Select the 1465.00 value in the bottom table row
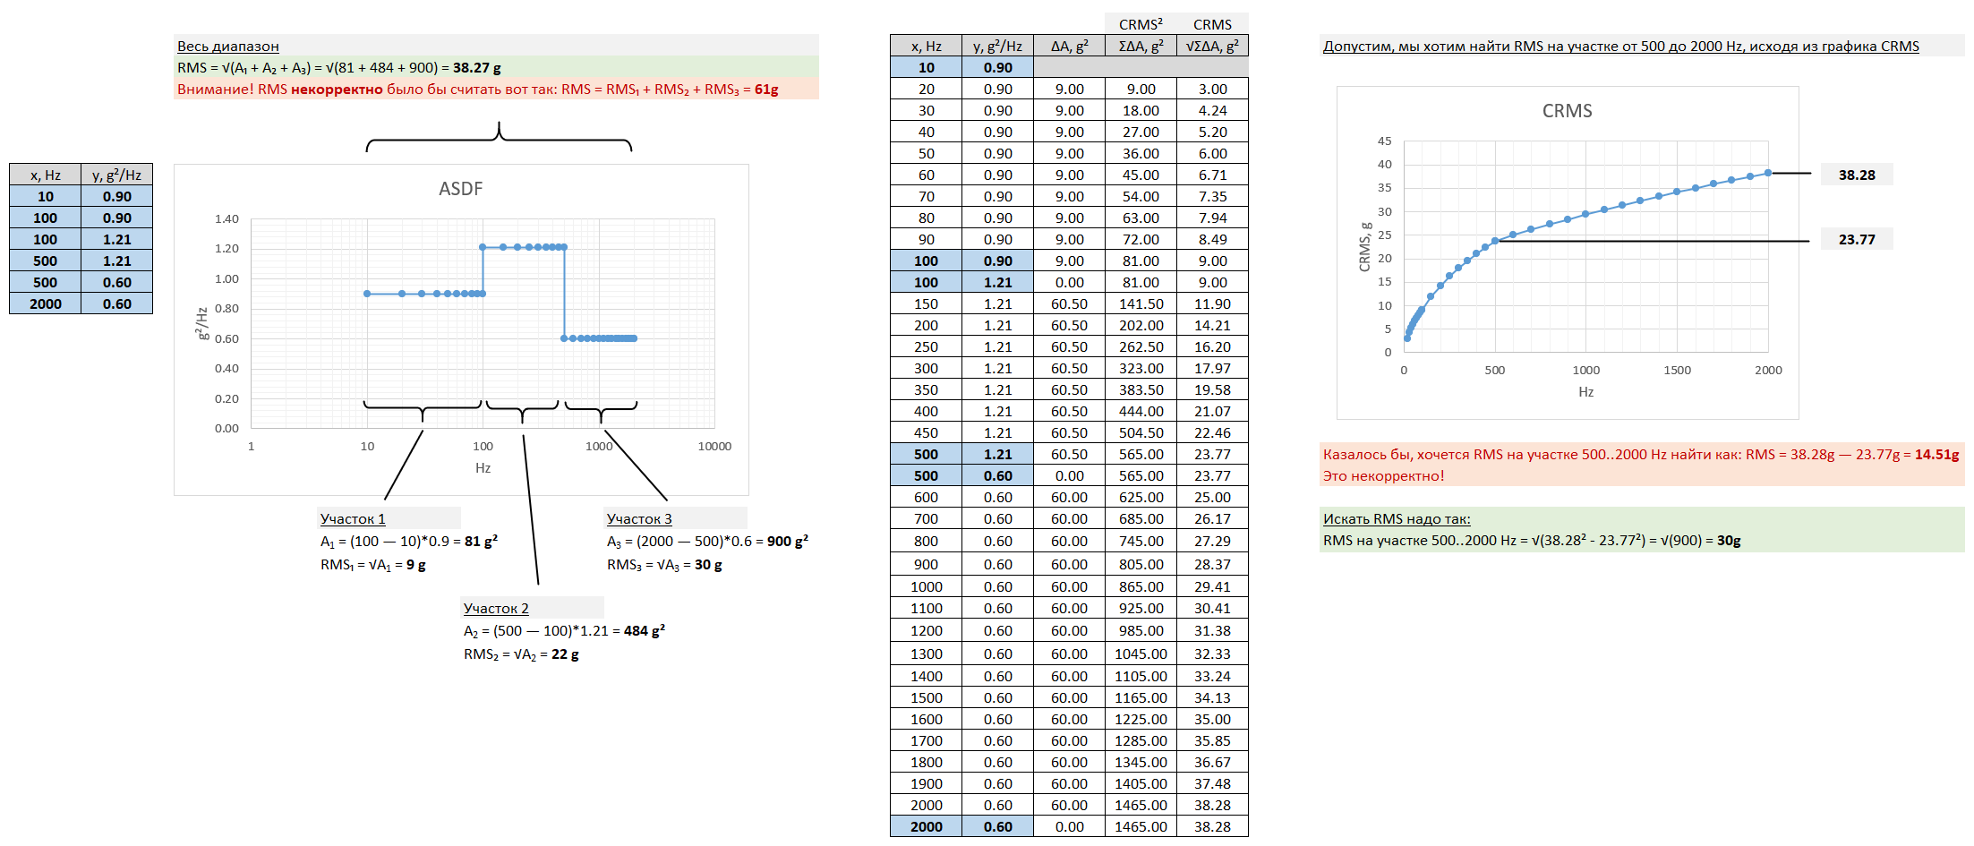The height and width of the screenshot is (846, 1974). pos(1141,826)
